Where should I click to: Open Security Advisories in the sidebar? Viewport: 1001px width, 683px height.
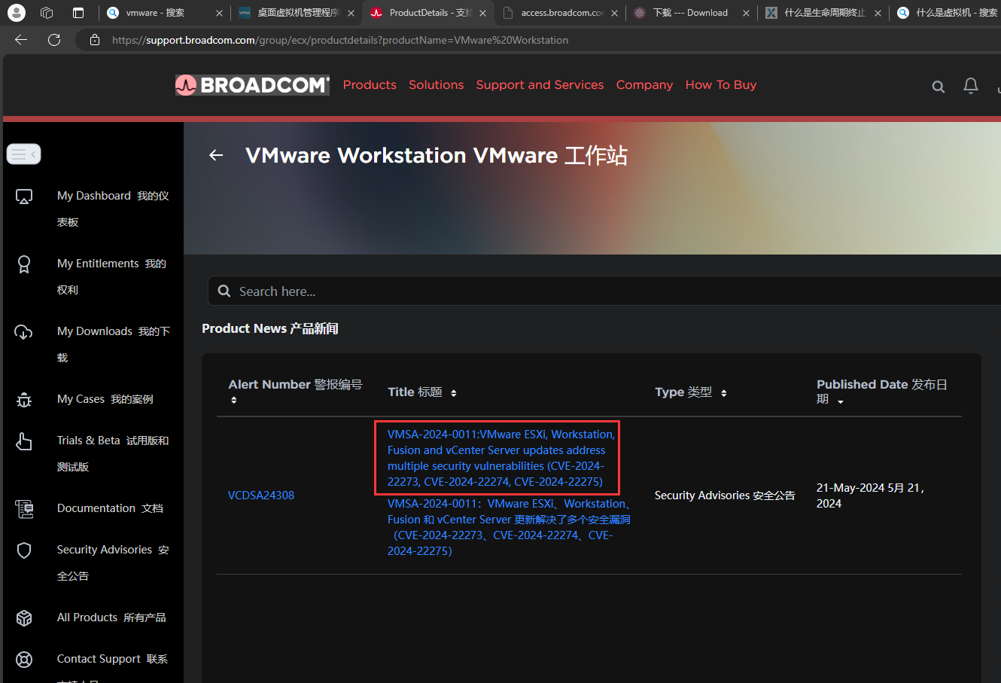(x=113, y=563)
